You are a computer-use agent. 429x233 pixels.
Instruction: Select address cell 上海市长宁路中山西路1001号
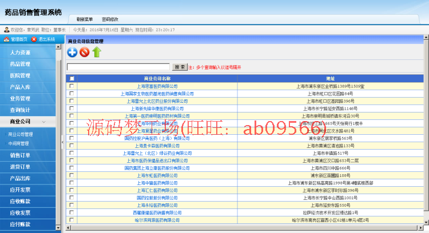point(330,198)
